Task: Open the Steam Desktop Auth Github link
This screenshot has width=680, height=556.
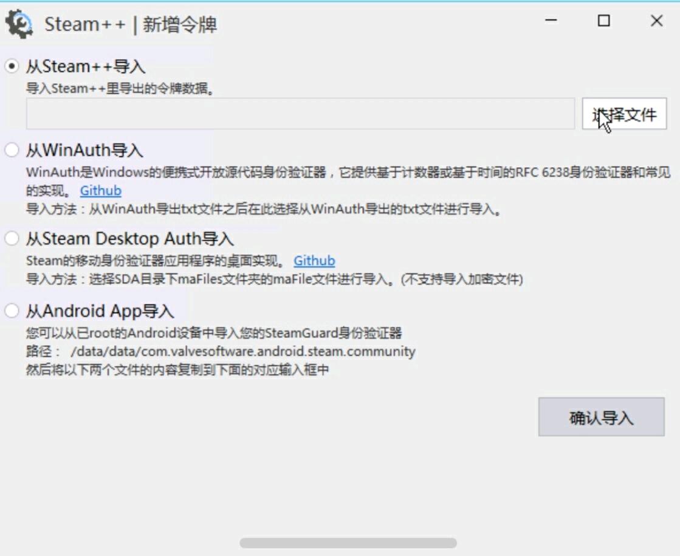Action: tap(314, 261)
